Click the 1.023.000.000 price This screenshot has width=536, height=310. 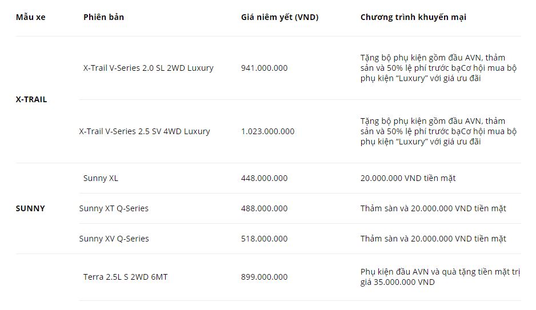point(267,131)
